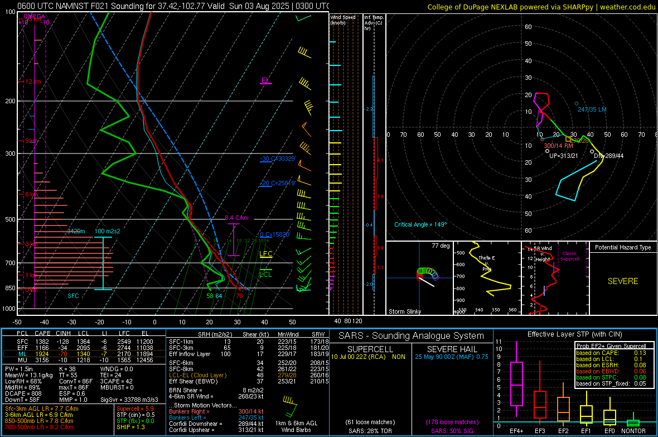Image resolution: width=658 pixels, height=437 pixels.
Task: Click the '77 deg' slinky tilt value
Action: 441,246
